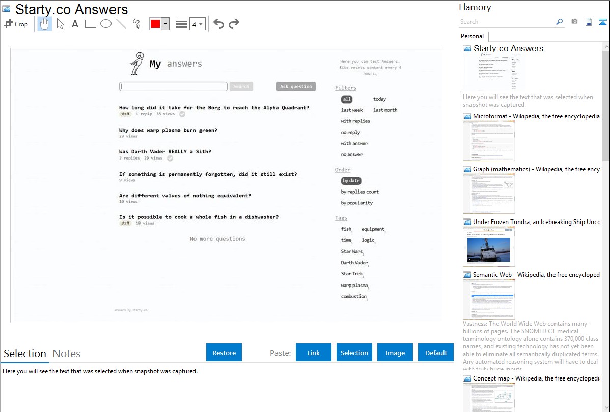Select the Crop tool
The width and height of the screenshot is (610, 412).
click(x=16, y=24)
